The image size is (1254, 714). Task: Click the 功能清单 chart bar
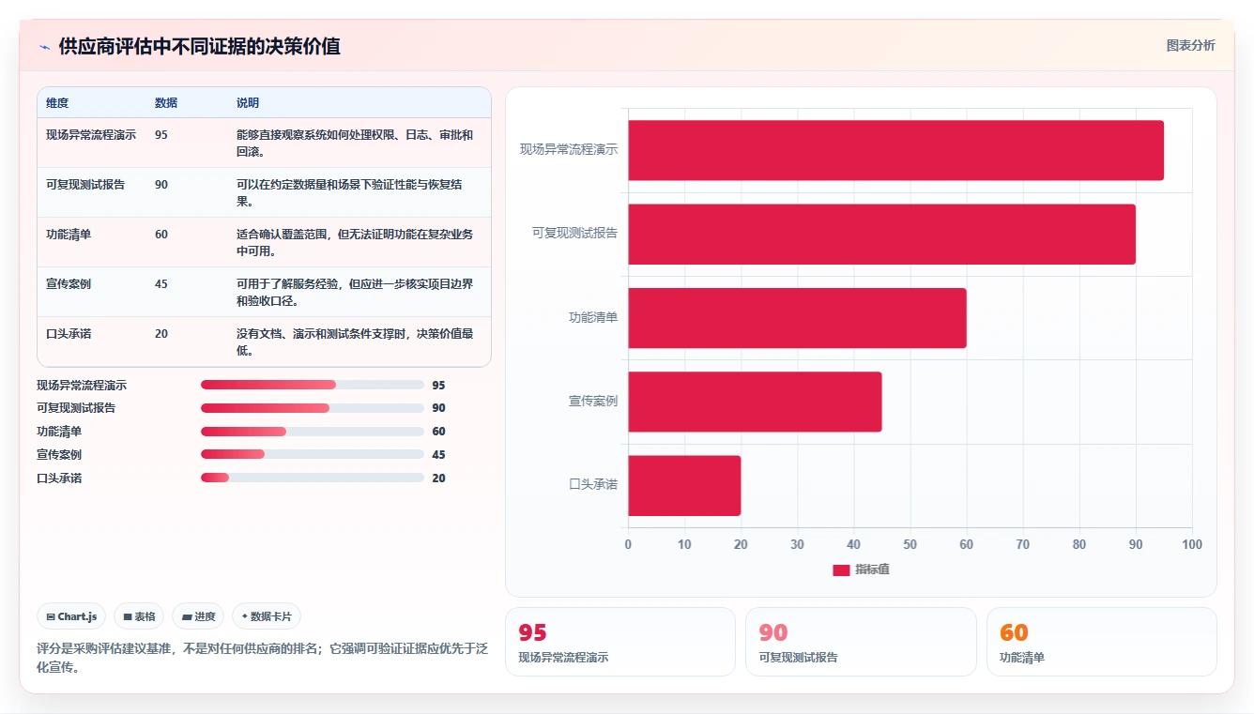click(797, 318)
